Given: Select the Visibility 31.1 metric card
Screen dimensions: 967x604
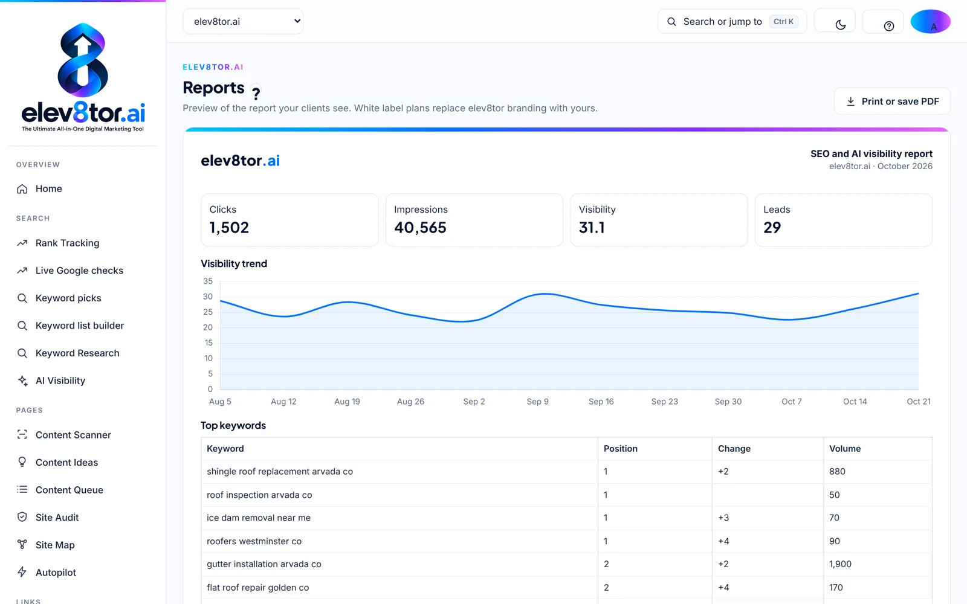Looking at the screenshot, I should point(659,220).
